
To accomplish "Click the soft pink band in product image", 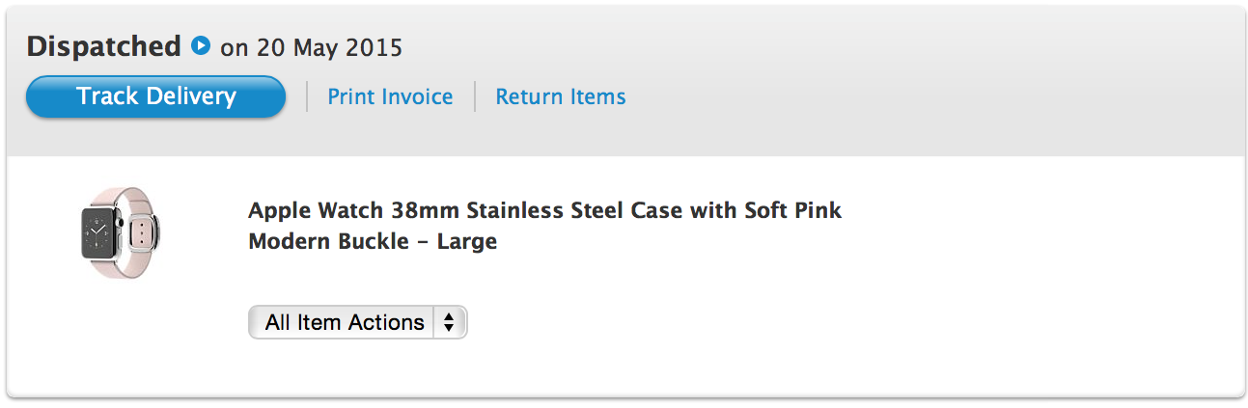I will tap(142, 231).
